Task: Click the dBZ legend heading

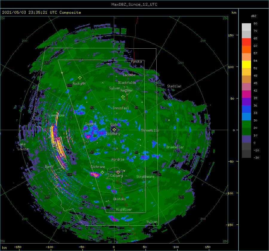Action: [253, 16]
